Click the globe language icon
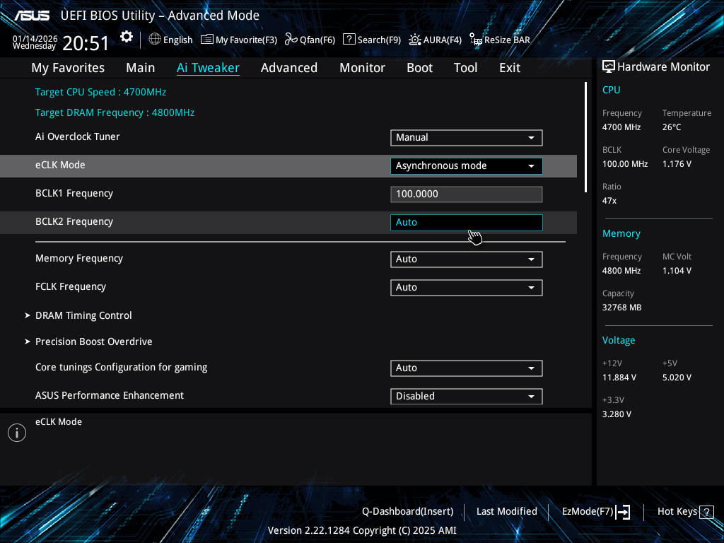Image resolution: width=724 pixels, height=543 pixels. click(155, 40)
